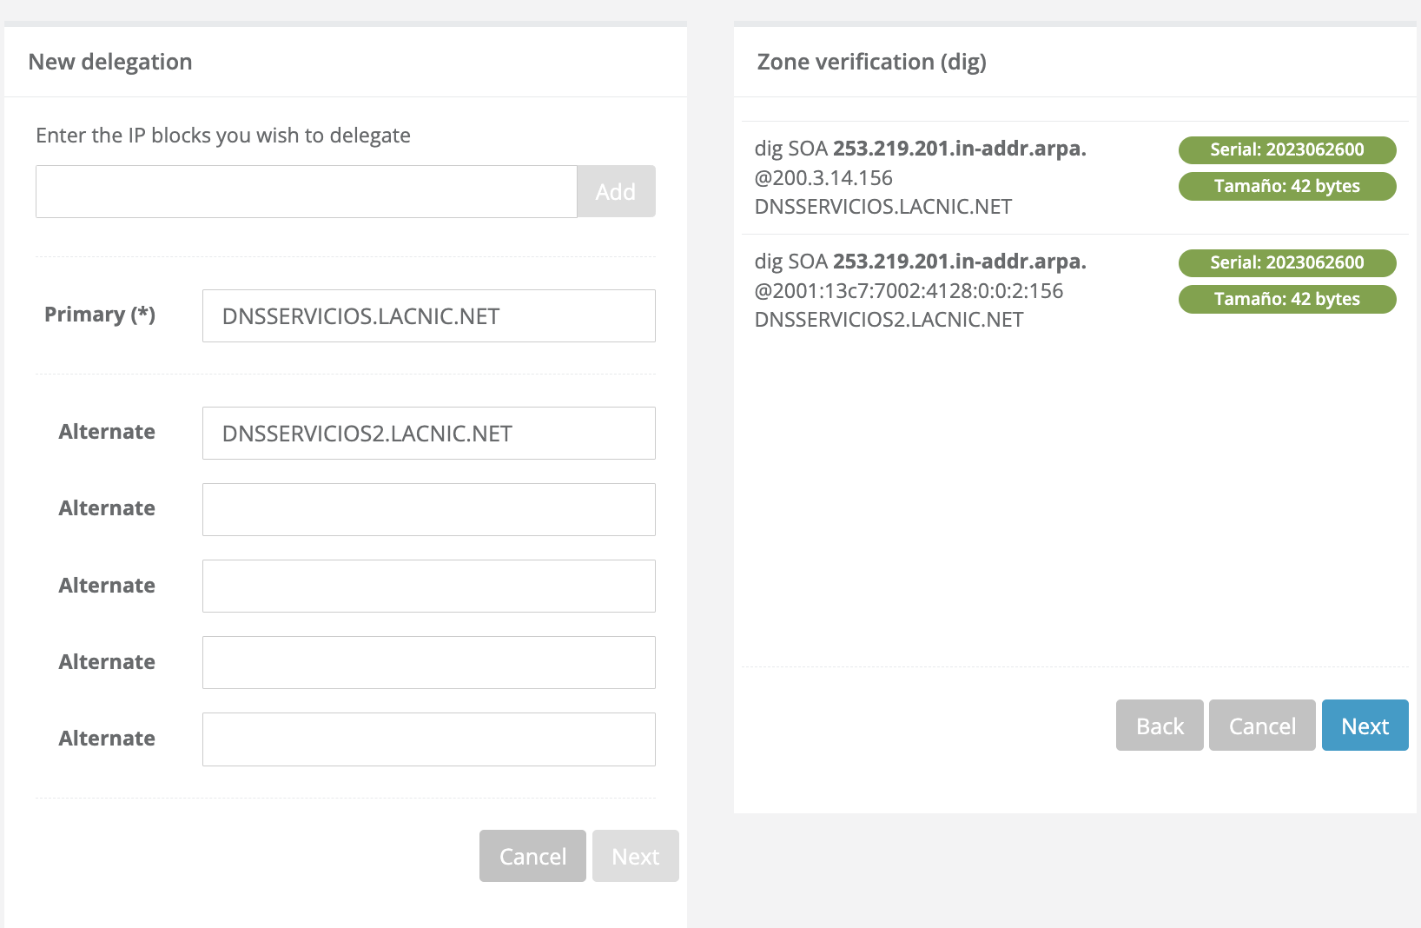This screenshot has height=928, width=1421.
Task: Click Tamaño badge for the IPv6 server result
Action: 1286,299
